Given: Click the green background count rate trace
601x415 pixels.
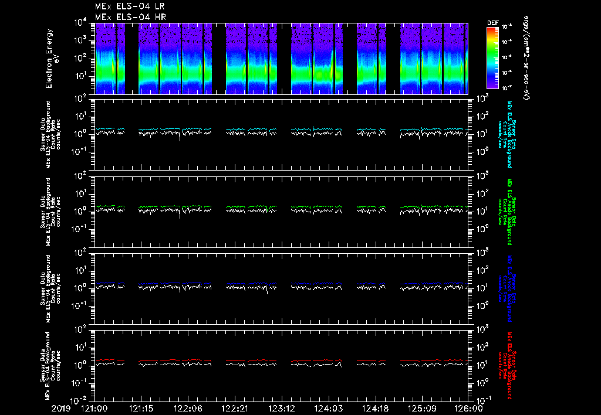Looking at the screenshot, I should (x=281, y=207).
